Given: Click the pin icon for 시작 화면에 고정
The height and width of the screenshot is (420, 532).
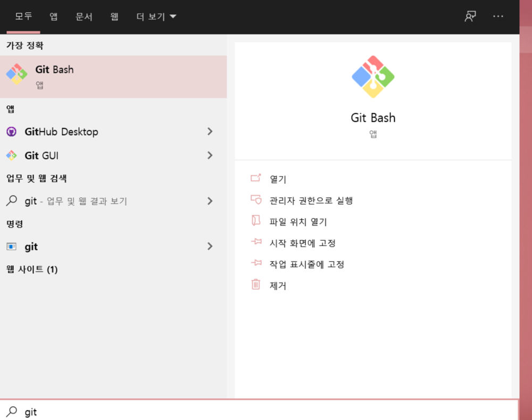Looking at the screenshot, I should [x=256, y=242].
